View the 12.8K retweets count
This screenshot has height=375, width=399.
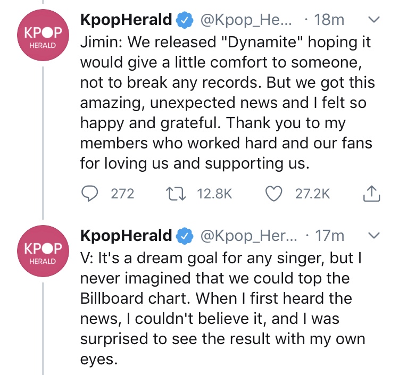214,194
